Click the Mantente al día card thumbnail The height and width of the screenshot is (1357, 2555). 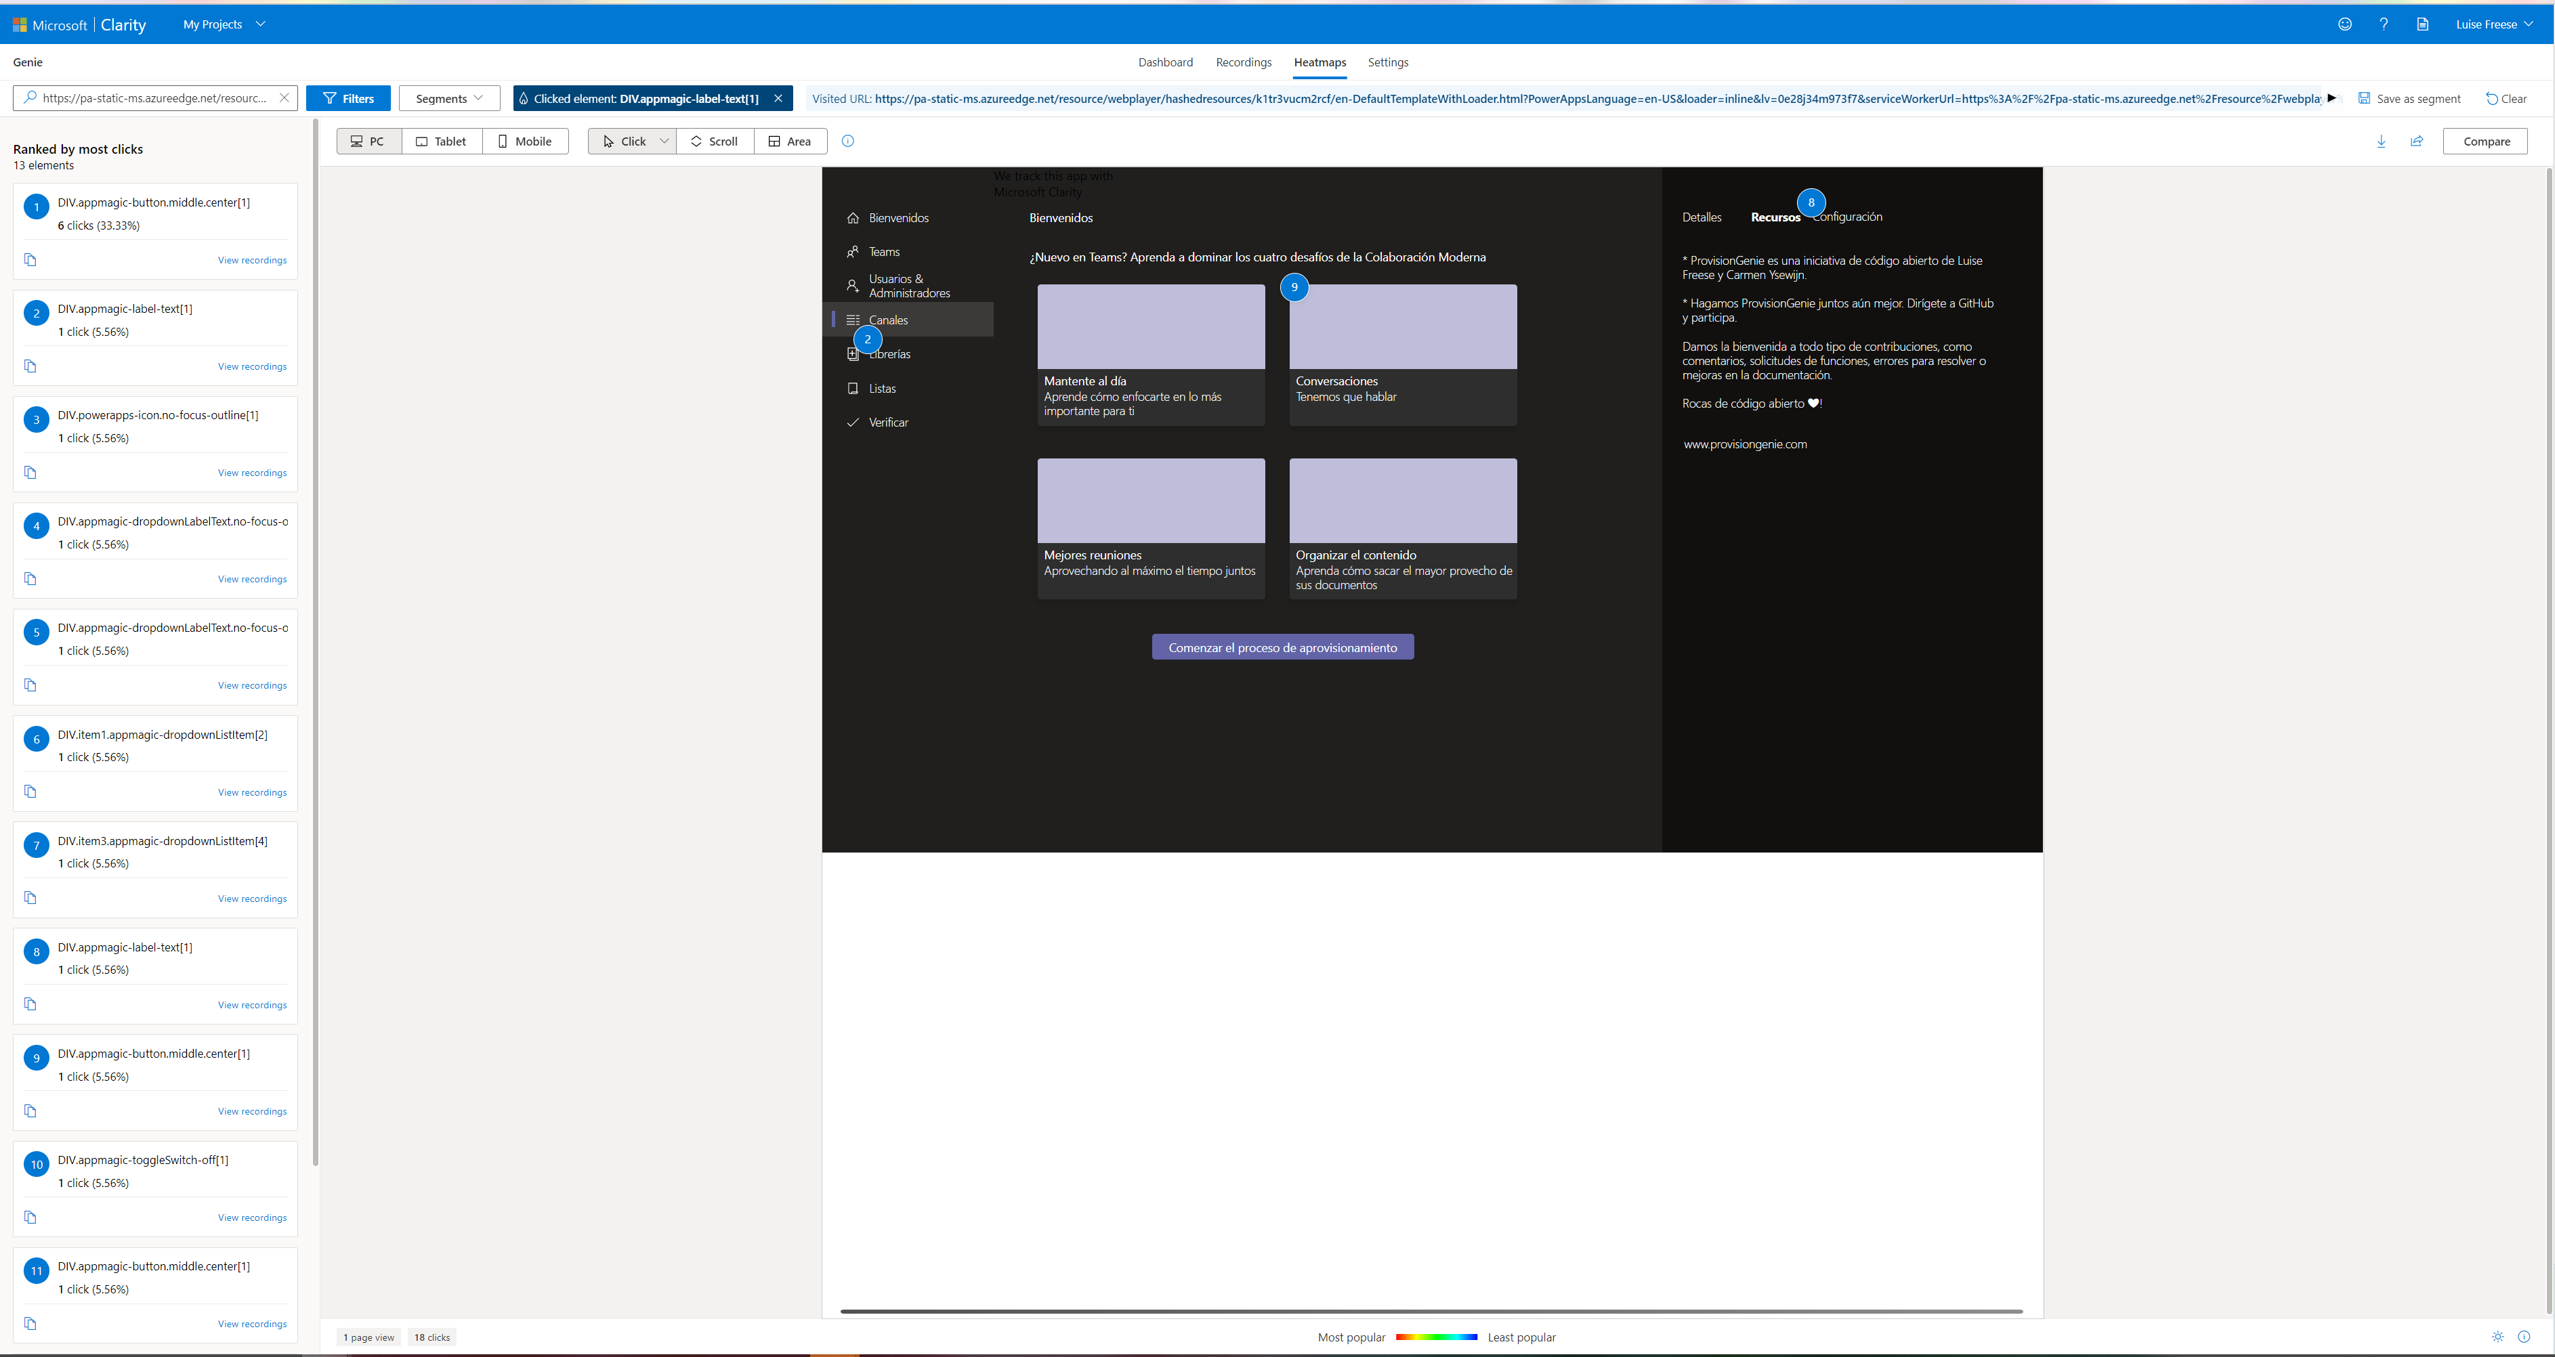coord(1151,327)
